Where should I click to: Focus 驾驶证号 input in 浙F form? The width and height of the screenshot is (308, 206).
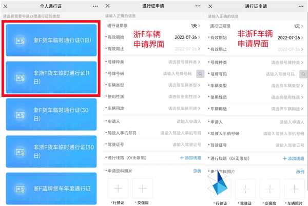[x=187, y=145]
